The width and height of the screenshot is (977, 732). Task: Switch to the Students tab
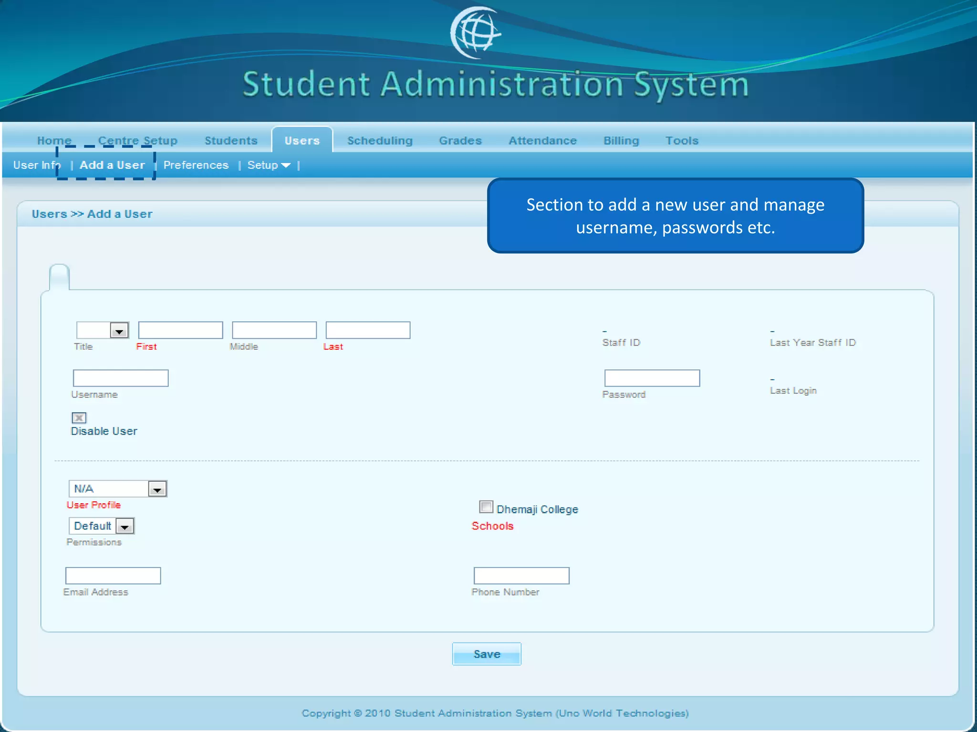click(231, 141)
